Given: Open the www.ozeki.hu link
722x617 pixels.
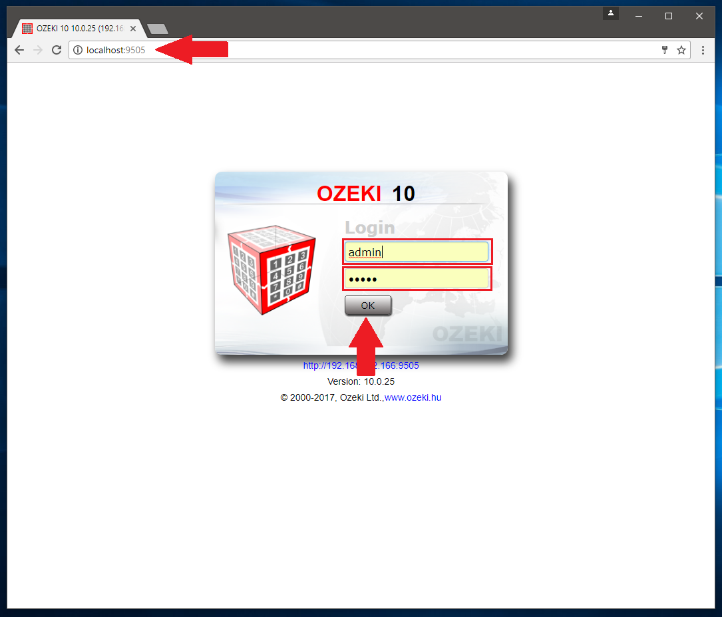Looking at the screenshot, I should (412, 397).
